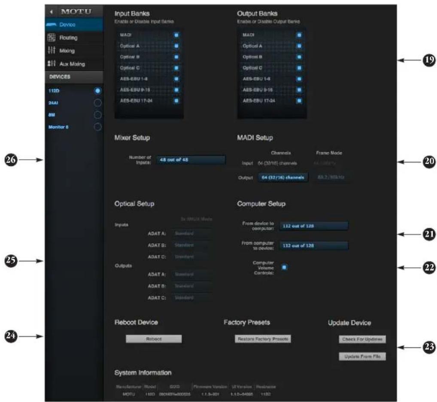
Task: Click the Monitor 8 device name
Action: [x=58, y=127]
